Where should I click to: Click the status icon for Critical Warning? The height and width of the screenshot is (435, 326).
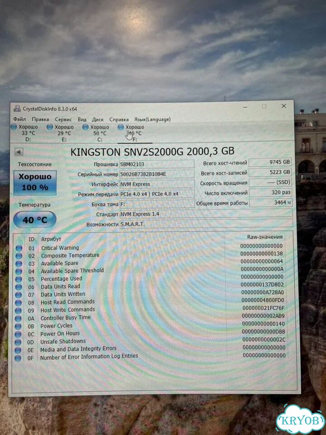click(19, 248)
